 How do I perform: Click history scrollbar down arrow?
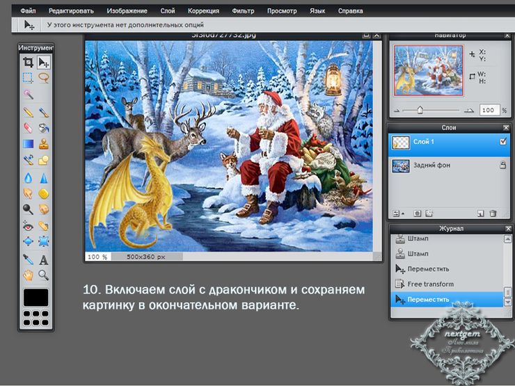(x=507, y=303)
